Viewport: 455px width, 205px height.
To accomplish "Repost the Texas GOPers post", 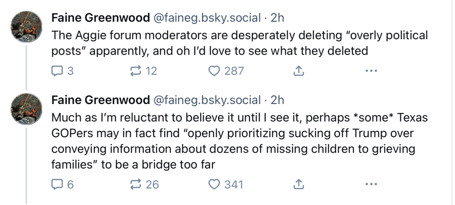I will tap(136, 184).
